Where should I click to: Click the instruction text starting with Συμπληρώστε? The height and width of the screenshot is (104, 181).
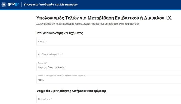click(87, 24)
